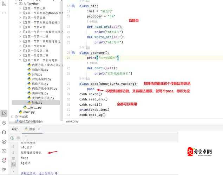Open the more tool windows ellipsis
The height and width of the screenshot is (175, 223).
click(x=4, y=13)
